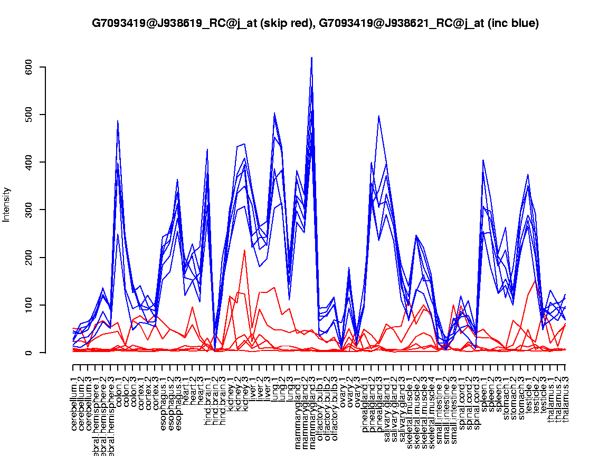Click the tallest blue peak above mammarygland.3
Viewport: 608px width, 456px height.
click(x=312, y=58)
